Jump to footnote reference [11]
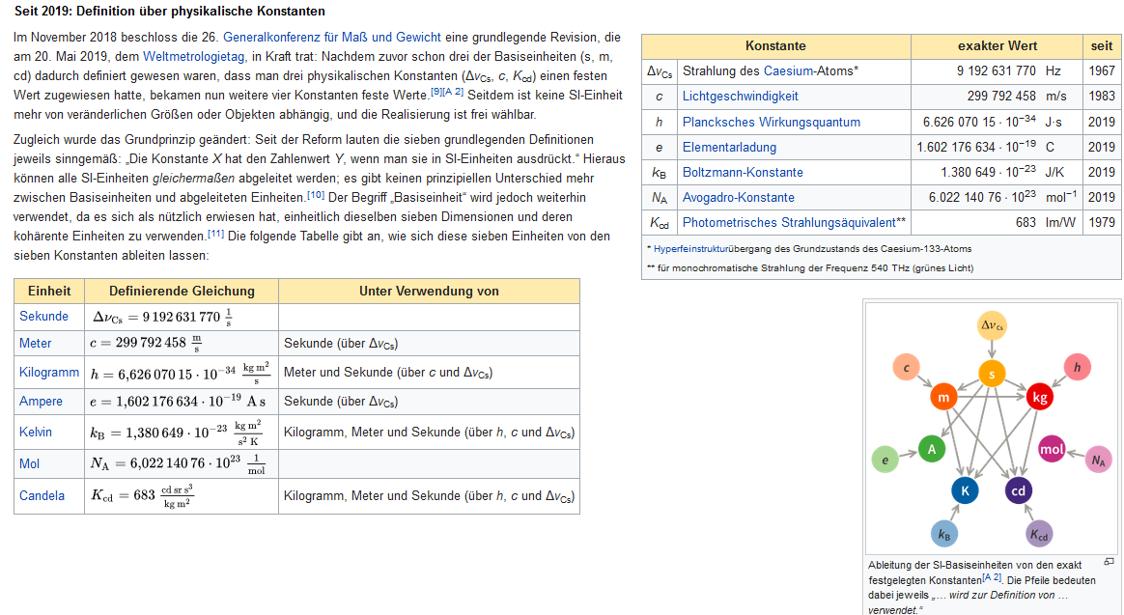This screenshot has width=1124, height=615. tap(216, 233)
